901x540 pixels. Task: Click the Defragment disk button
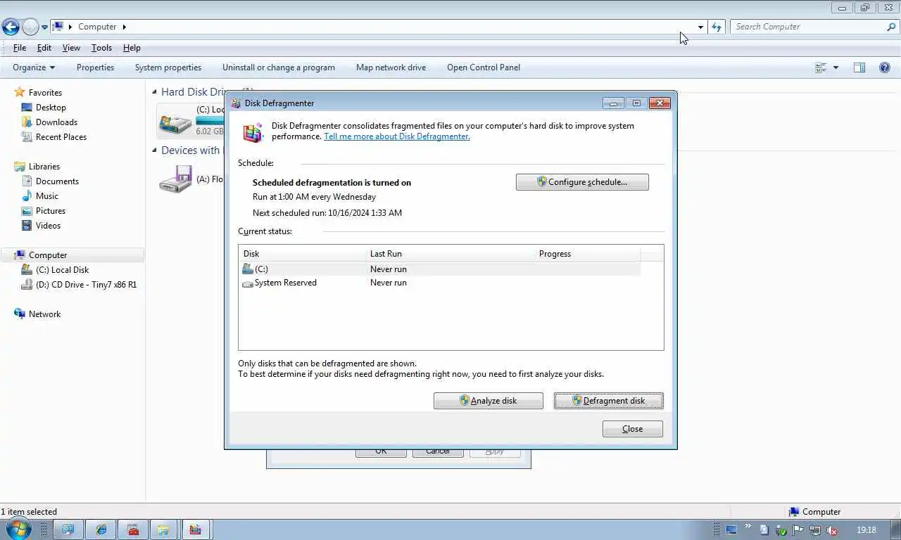[x=609, y=401]
